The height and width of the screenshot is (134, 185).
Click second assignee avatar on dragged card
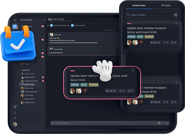[x=79, y=91]
